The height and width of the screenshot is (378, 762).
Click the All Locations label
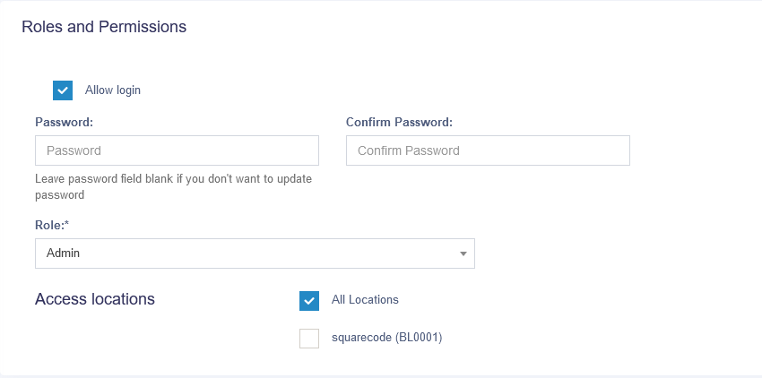(x=365, y=300)
